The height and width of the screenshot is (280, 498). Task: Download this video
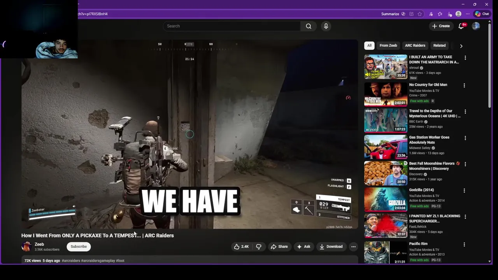coord(331,247)
